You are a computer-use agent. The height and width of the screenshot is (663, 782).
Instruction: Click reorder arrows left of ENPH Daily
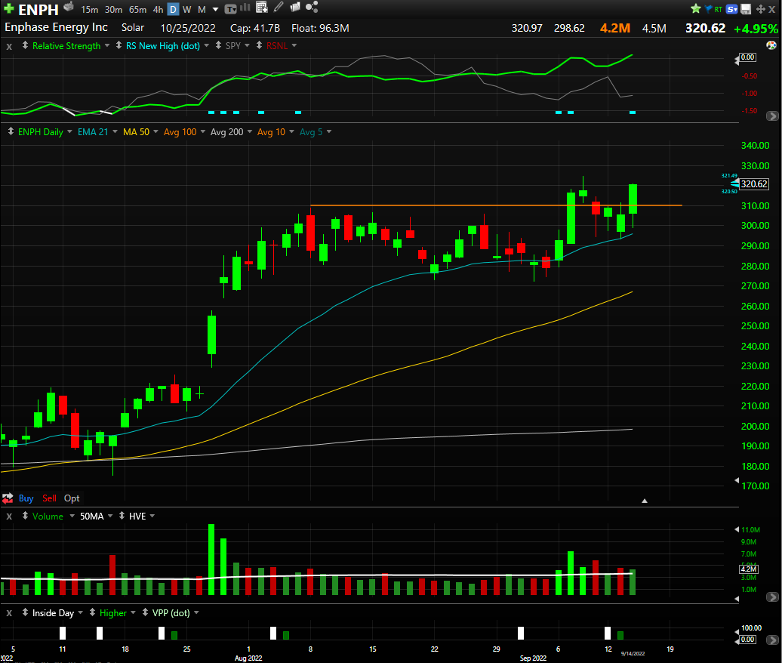pyautogui.click(x=11, y=131)
